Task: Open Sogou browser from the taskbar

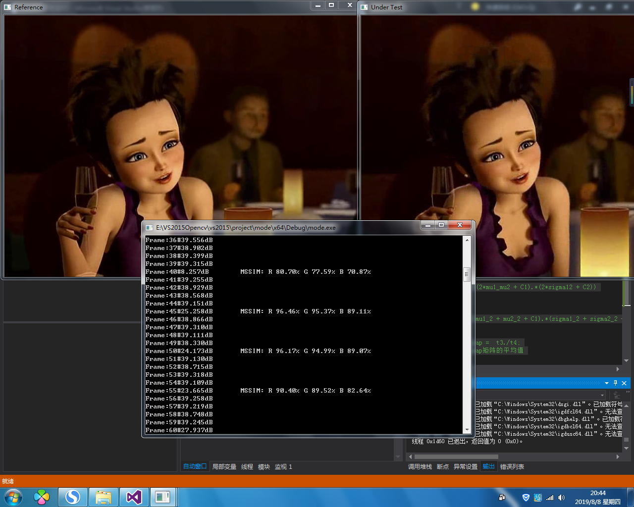Action: (73, 497)
